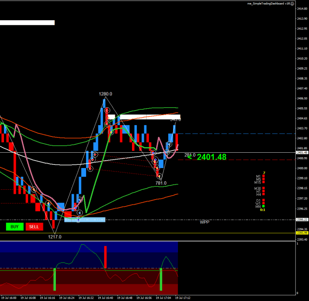The width and height of the screenshot is (309, 301).
Task: Click the 2403.70 price scale value
Action: pyautogui.click(x=302, y=128)
